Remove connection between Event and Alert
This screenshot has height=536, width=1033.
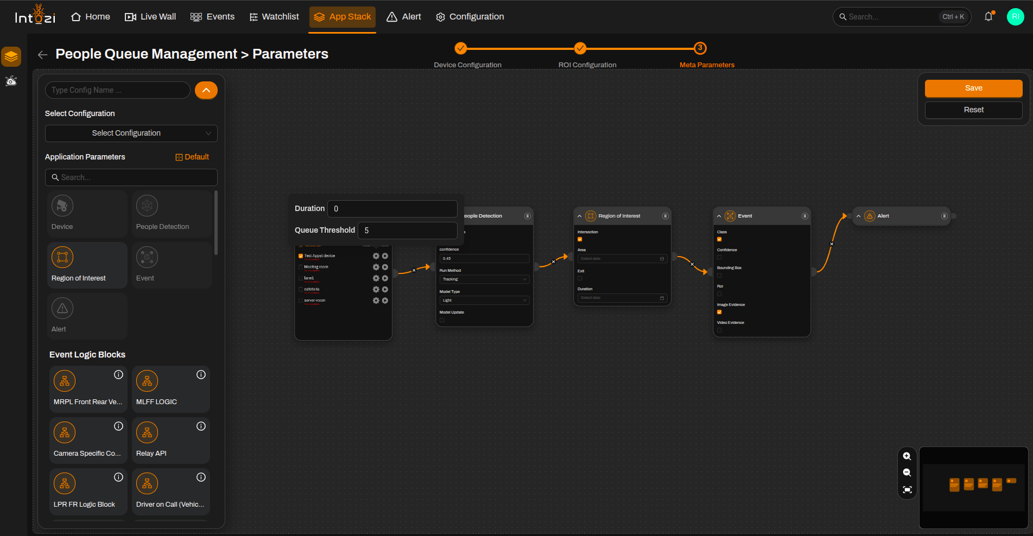click(x=831, y=244)
